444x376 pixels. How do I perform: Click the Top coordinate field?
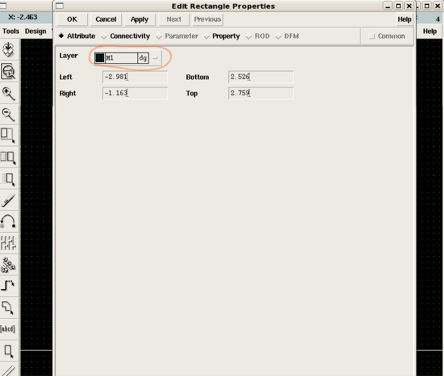point(261,93)
